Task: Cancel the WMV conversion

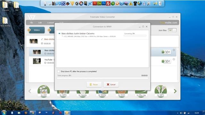Action: click(x=111, y=84)
